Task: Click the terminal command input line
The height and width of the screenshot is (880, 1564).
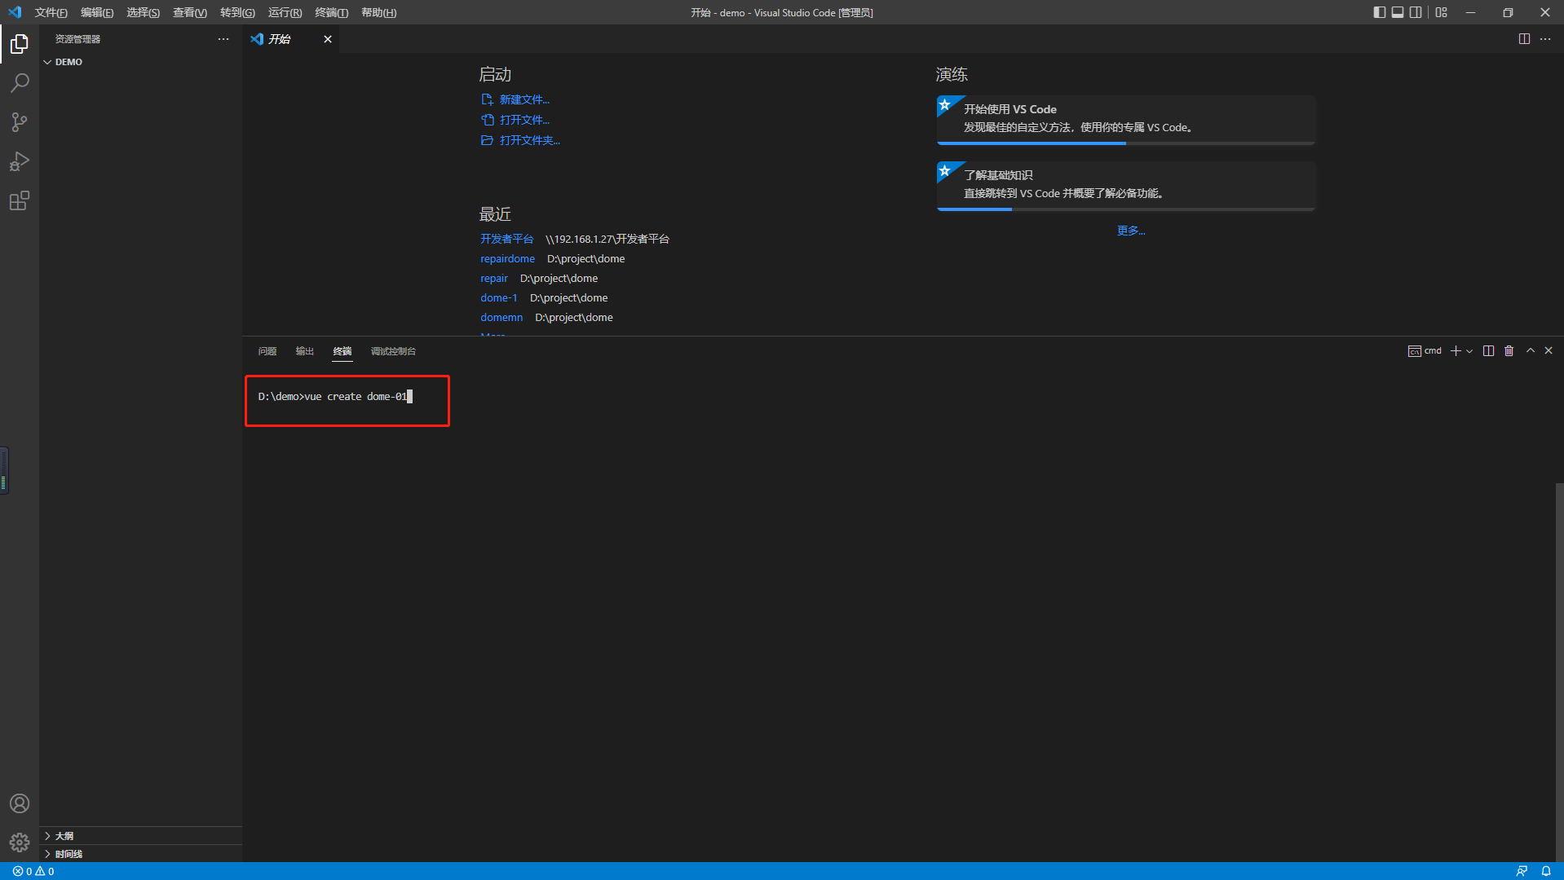Action: [x=335, y=397]
